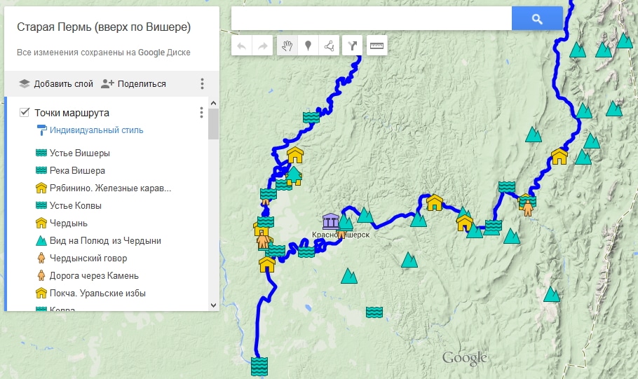Click the map title Старая Пермь
This screenshot has height=379, width=638.
pyautogui.click(x=104, y=27)
